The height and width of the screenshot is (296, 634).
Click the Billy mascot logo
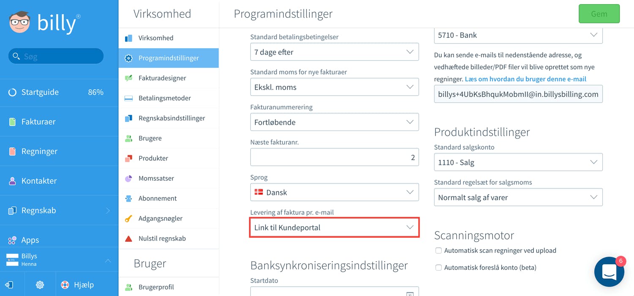coord(20,22)
